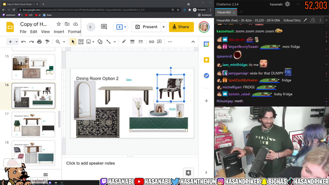Open new slide layout dropdown
The width and height of the screenshot is (329, 185).
point(16,42)
